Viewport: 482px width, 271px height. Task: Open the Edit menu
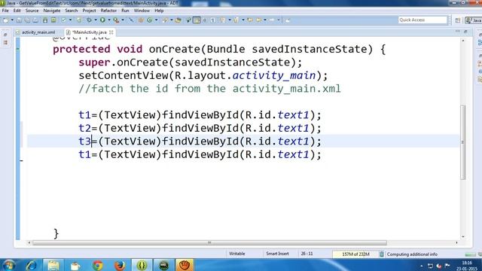point(17,11)
